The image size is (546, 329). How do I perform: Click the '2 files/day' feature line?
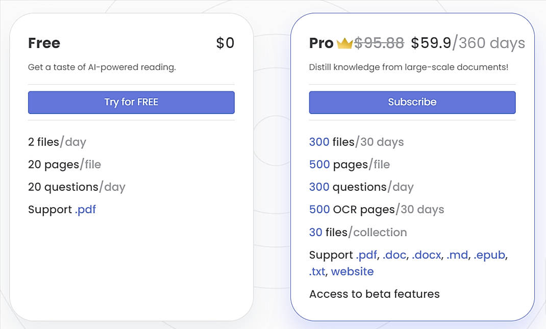[57, 142]
